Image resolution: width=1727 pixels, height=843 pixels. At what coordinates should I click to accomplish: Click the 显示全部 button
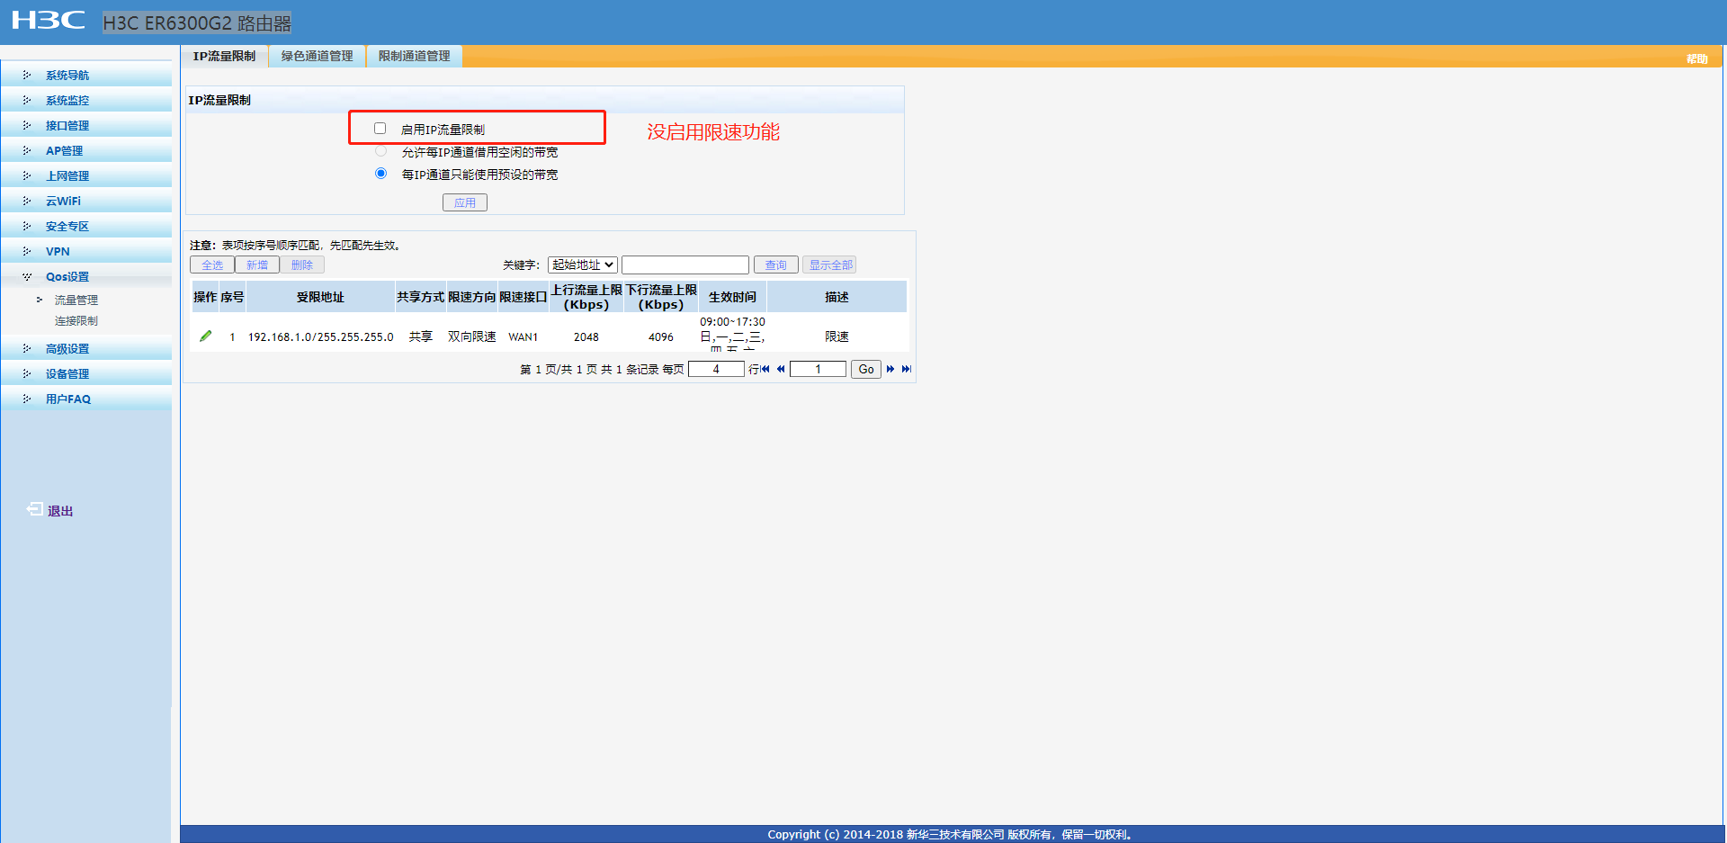pos(829,265)
